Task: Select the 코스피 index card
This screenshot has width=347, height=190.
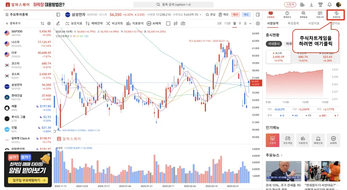Action: click(x=278, y=57)
